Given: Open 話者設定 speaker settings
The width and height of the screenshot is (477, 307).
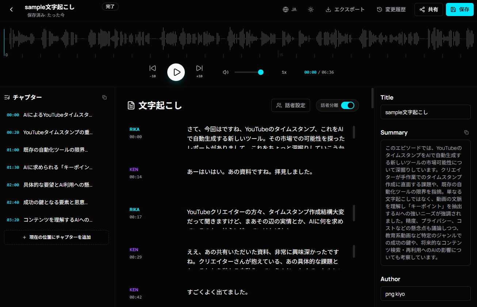Looking at the screenshot, I should [291, 105].
